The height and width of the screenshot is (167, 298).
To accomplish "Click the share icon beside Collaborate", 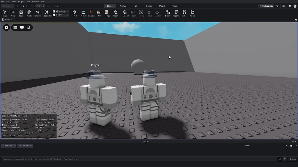I will [277, 6].
